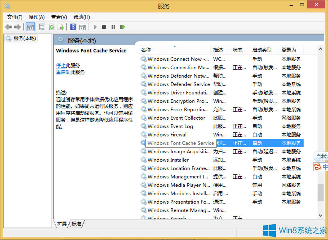Click the export list icon
This screenshot has height=240, width=328.
coord(61,27)
